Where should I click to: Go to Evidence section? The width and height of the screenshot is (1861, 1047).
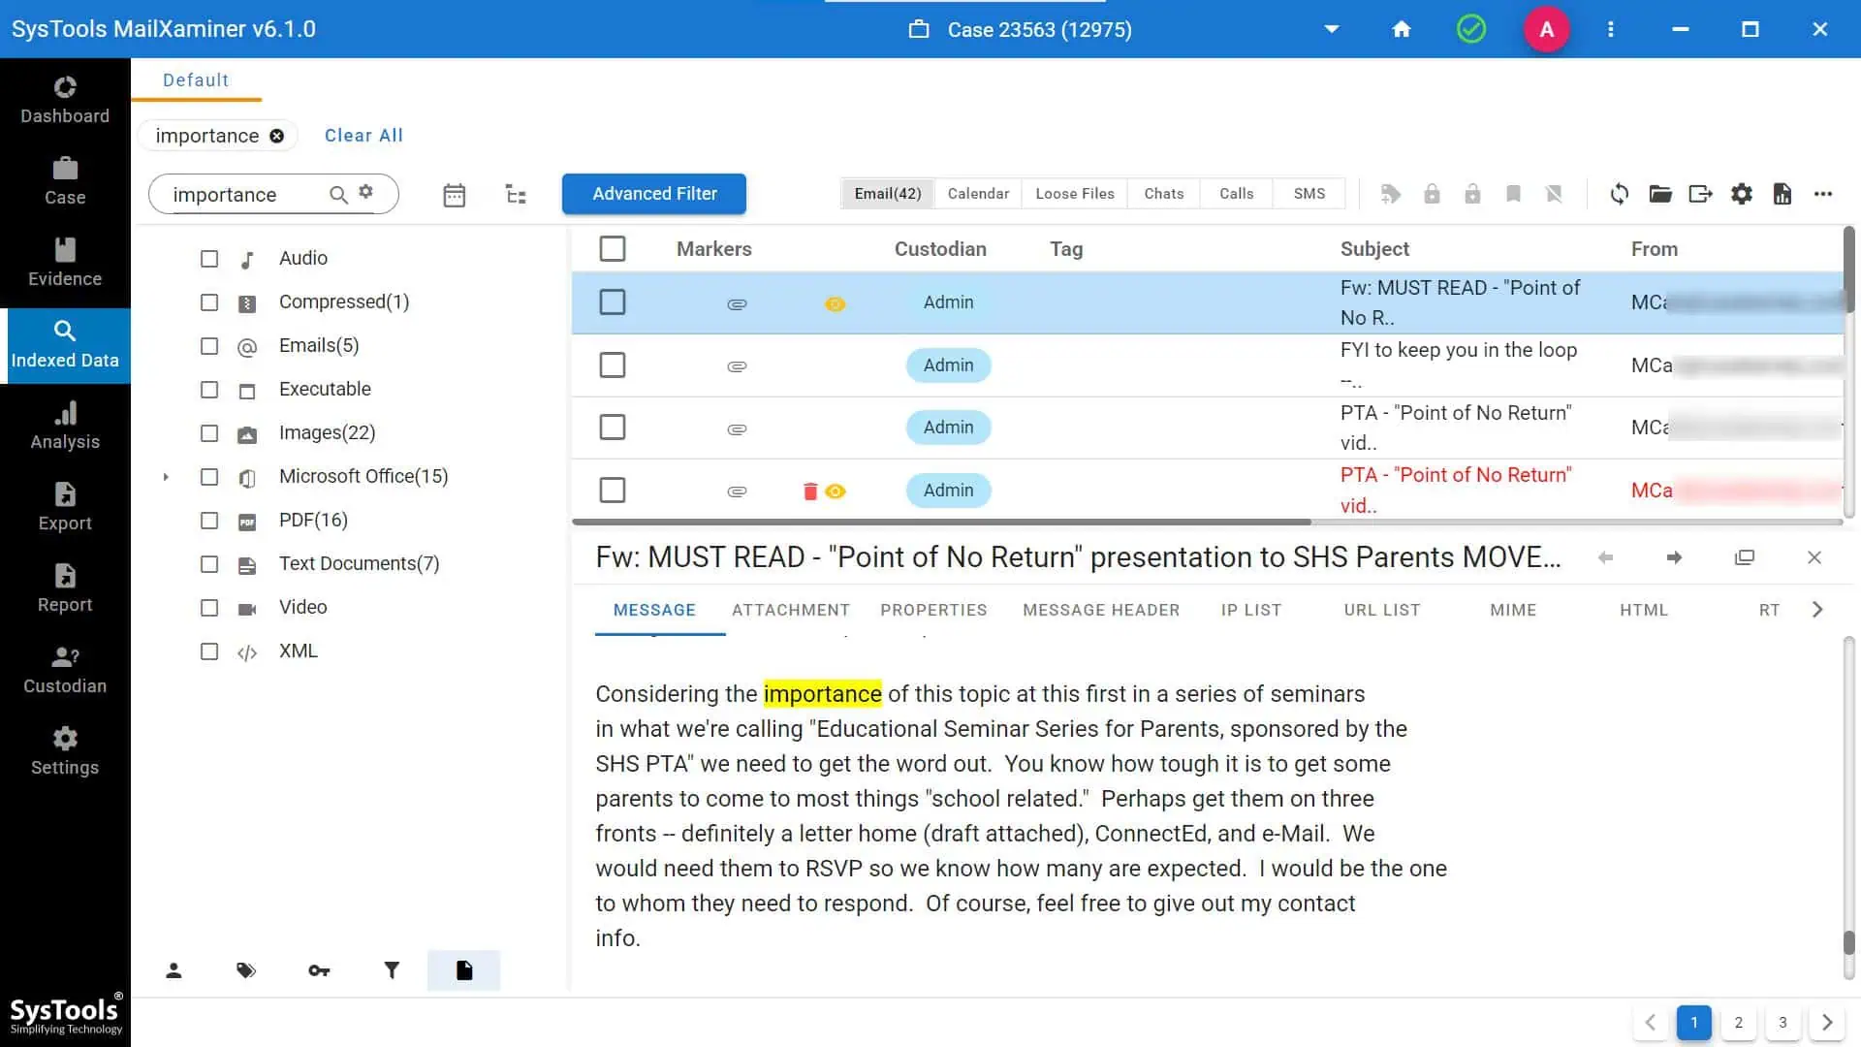(65, 264)
